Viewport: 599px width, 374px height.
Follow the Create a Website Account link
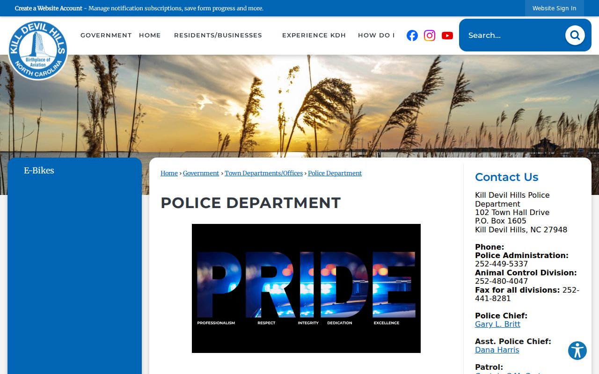pos(49,8)
